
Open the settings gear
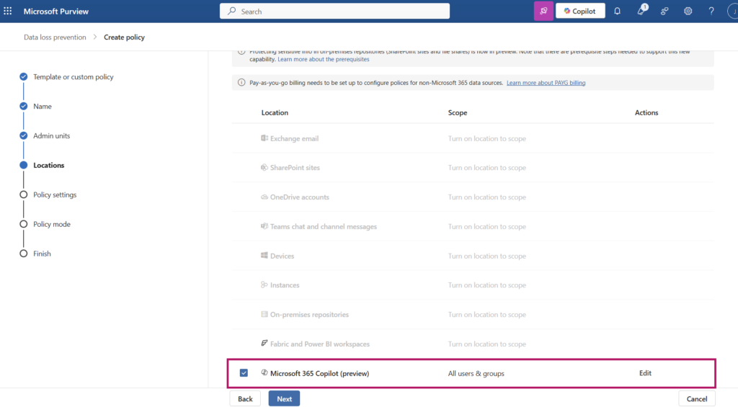click(x=688, y=11)
